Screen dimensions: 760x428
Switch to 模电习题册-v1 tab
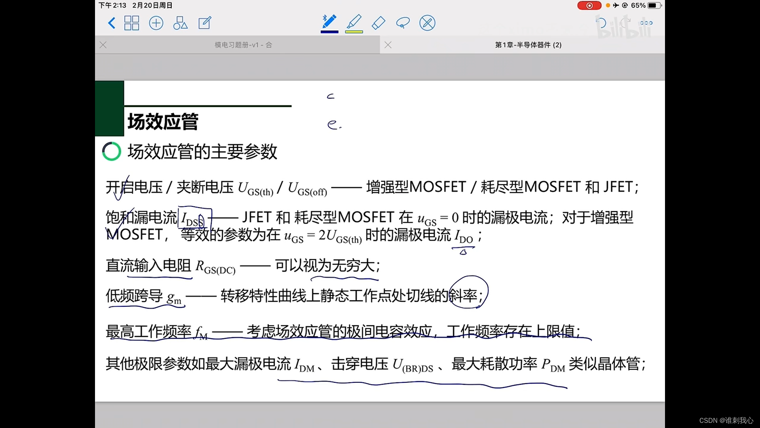[x=243, y=45]
